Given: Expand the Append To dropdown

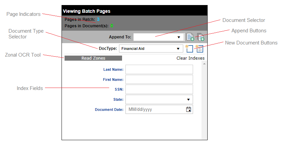Looking at the screenshot, I should point(179,37).
